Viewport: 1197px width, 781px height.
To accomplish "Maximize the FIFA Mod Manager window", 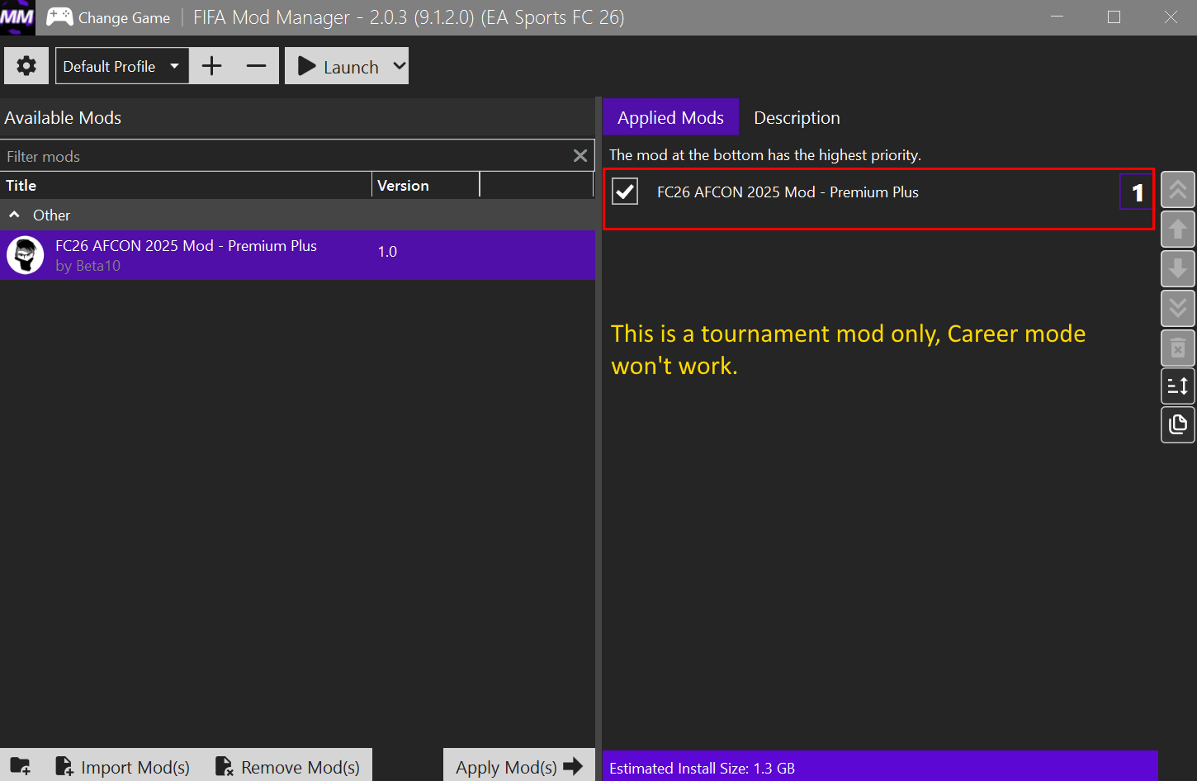I will [x=1114, y=17].
